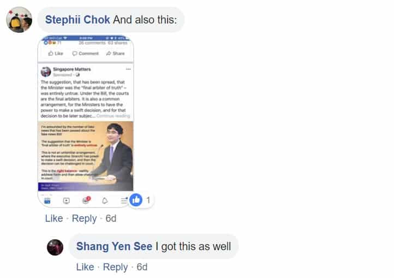
Task: Like Shang Yen See's reply
Action: pos(85,267)
